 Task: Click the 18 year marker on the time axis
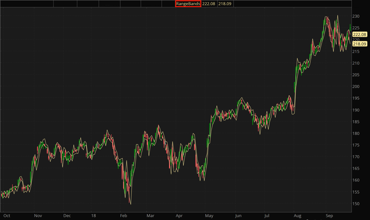click(93, 215)
